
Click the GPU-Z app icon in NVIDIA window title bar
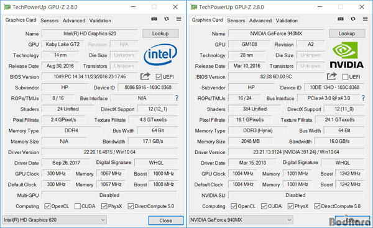[x=194, y=7]
